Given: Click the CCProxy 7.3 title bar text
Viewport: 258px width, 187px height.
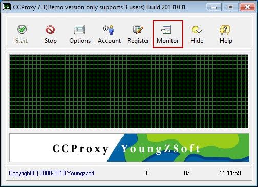Looking at the screenshot, I should click(99, 7).
